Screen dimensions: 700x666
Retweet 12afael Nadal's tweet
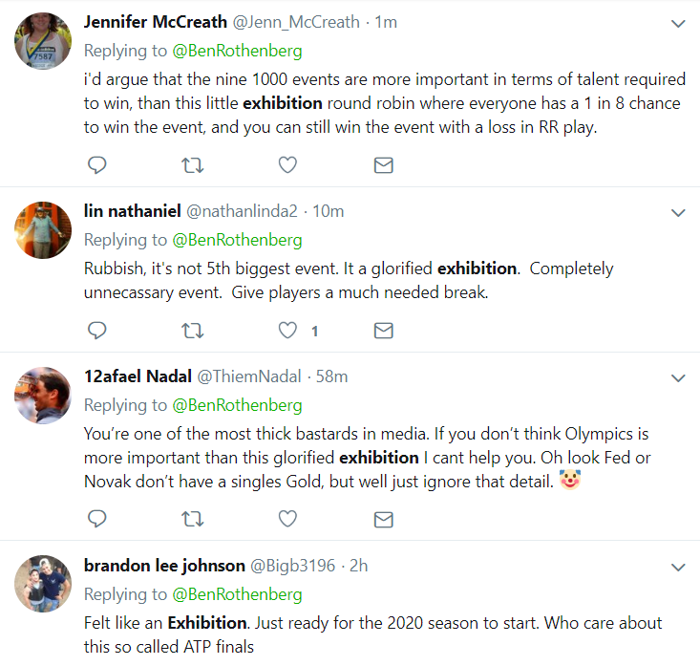[192, 519]
